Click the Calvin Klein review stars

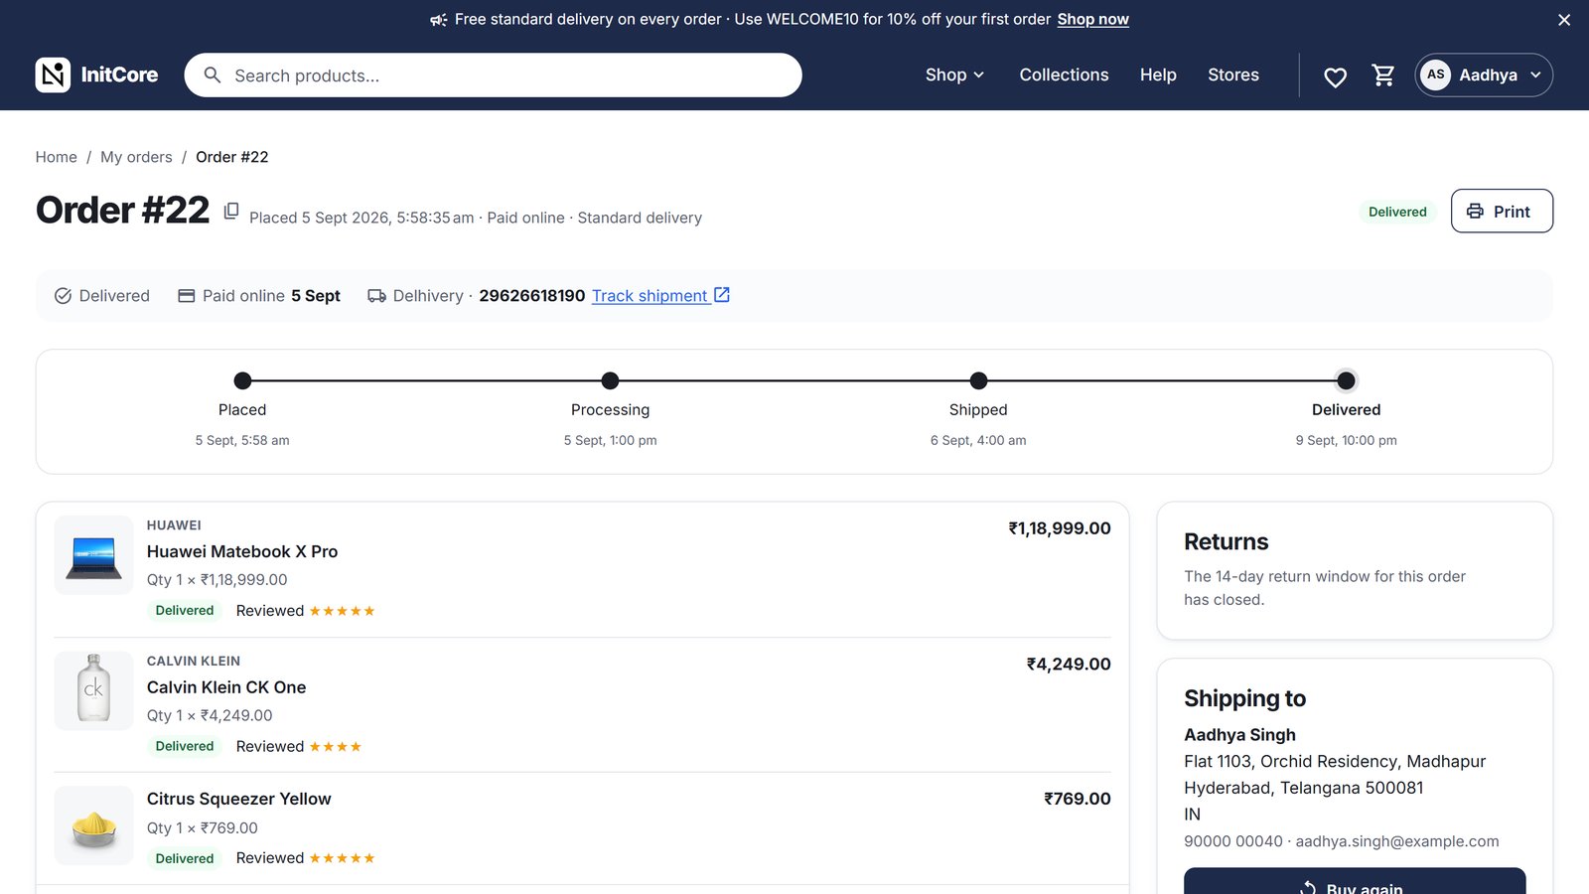click(336, 747)
